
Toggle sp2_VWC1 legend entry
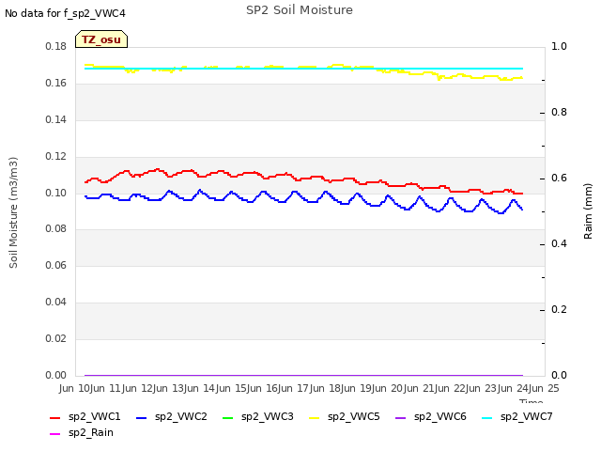click(x=85, y=416)
